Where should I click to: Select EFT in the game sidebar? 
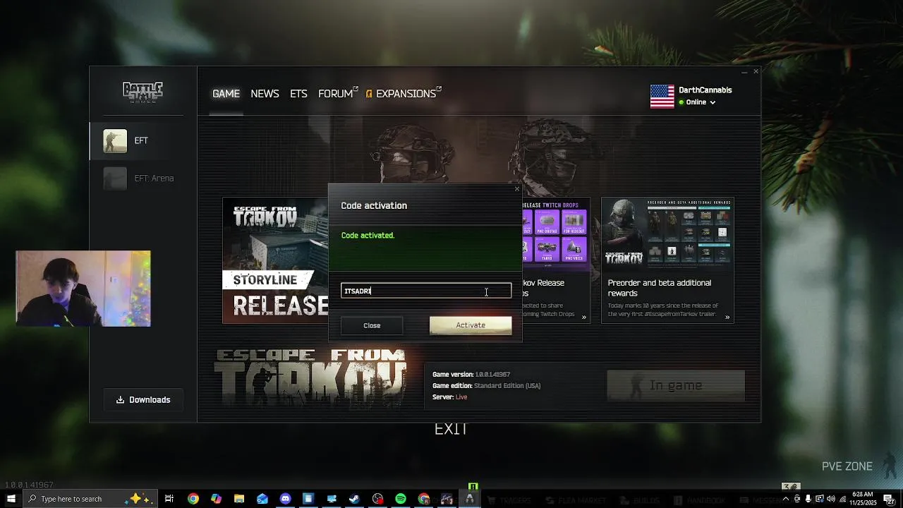(143, 140)
